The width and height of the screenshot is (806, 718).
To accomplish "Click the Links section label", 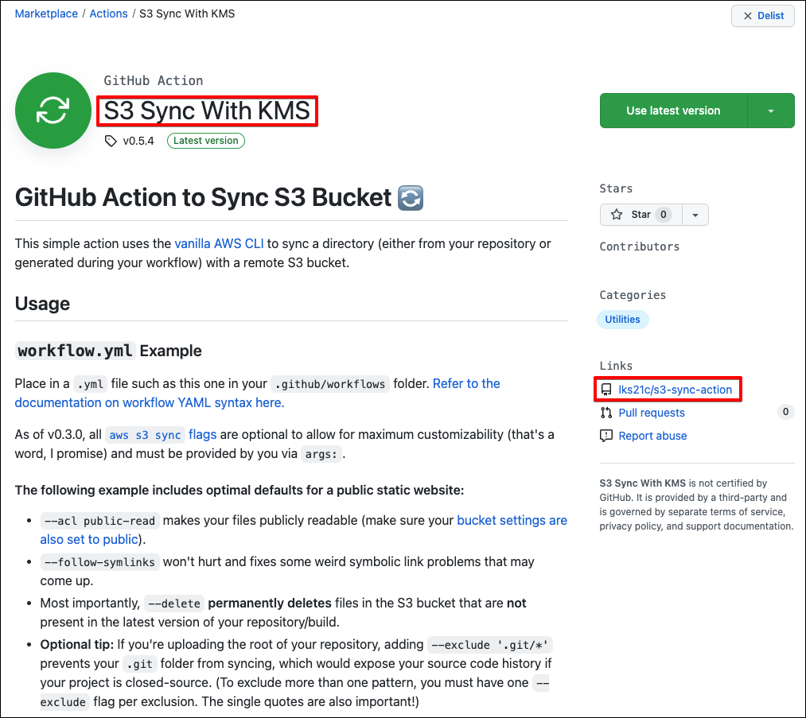I will (616, 366).
